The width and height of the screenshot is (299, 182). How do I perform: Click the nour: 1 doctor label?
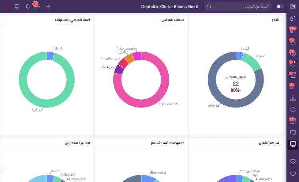tap(56, 171)
